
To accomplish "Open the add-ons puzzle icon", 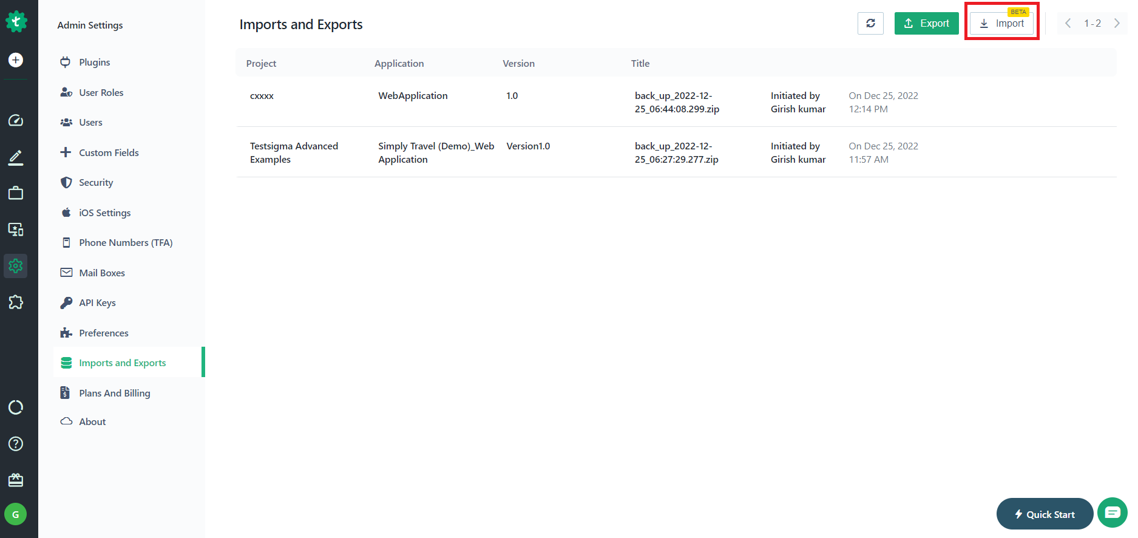I will [16, 302].
